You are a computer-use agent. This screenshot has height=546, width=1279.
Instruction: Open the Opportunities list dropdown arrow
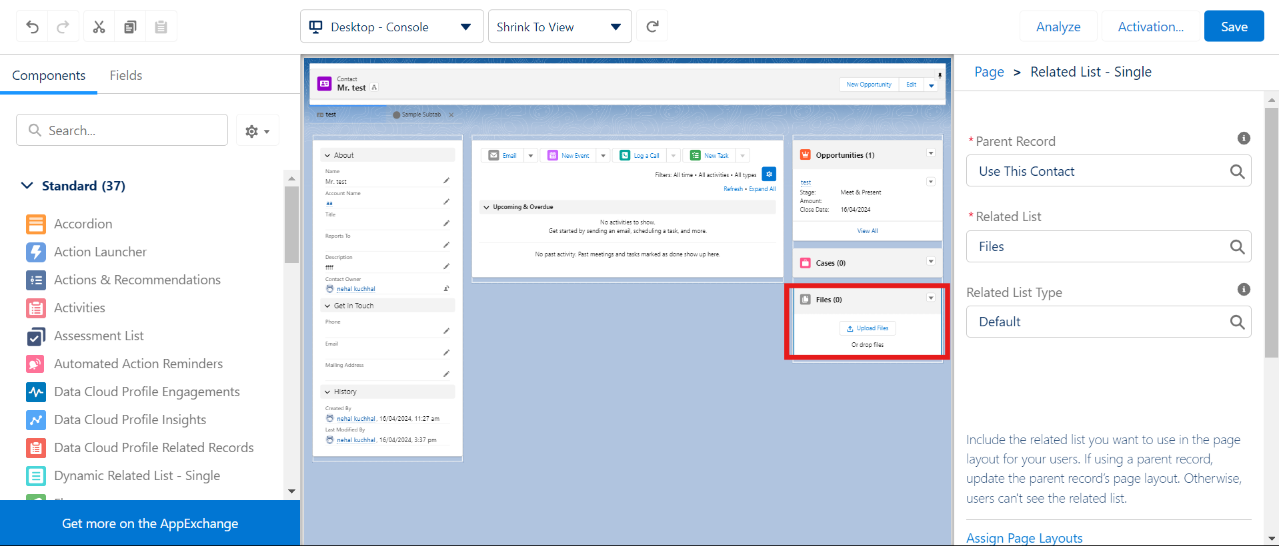pyautogui.click(x=931, y=153)
